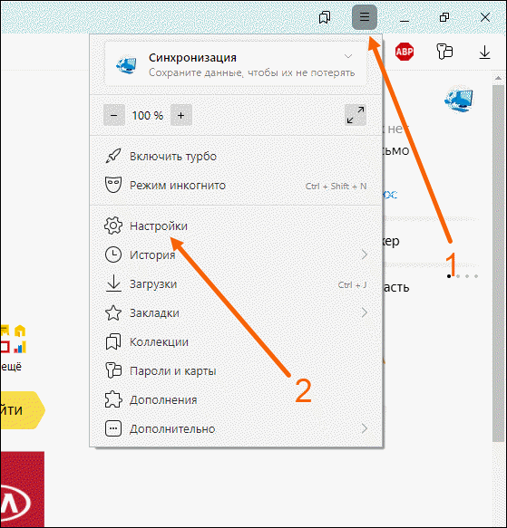Decrease zoom with the minus button
507x528 pixels.
[x=114, y=115]
